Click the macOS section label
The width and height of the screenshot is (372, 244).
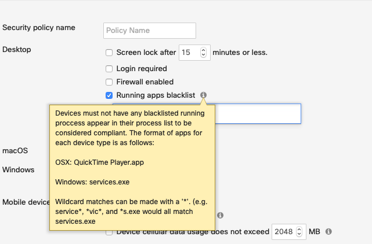(x=15, y=150)
